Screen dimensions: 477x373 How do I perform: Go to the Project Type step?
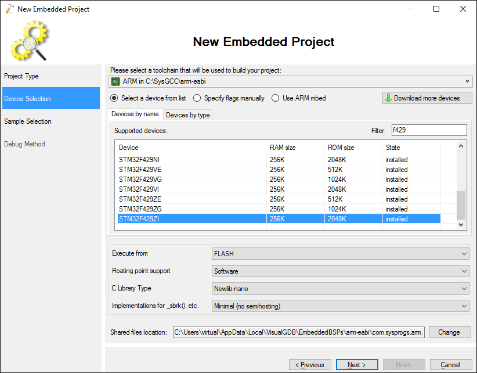pyautogui.click(x=51, y=76)
